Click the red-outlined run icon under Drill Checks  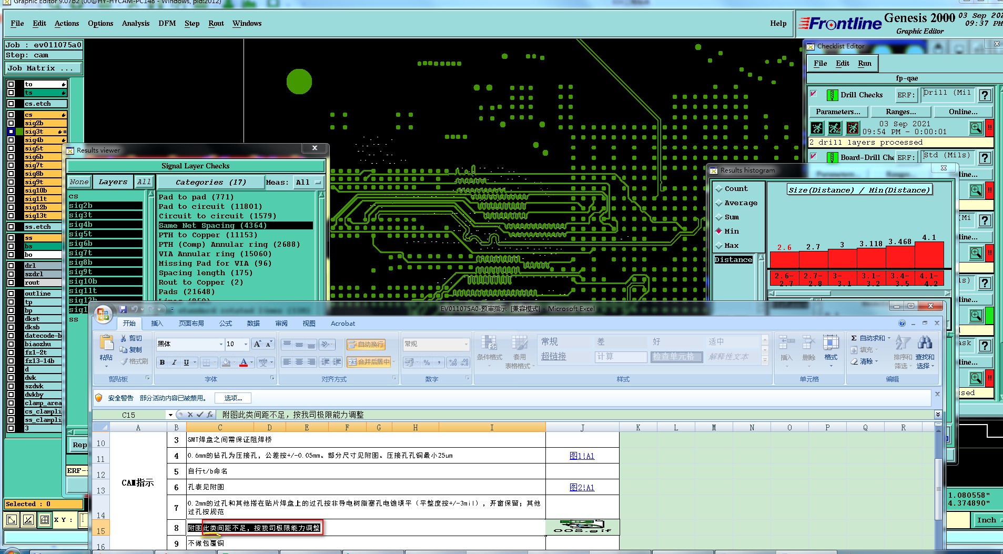click(853, 128)
